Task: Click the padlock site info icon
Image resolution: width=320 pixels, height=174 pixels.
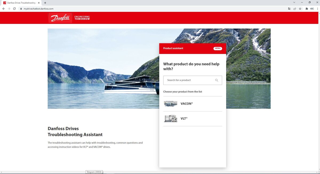Action: 21,9
